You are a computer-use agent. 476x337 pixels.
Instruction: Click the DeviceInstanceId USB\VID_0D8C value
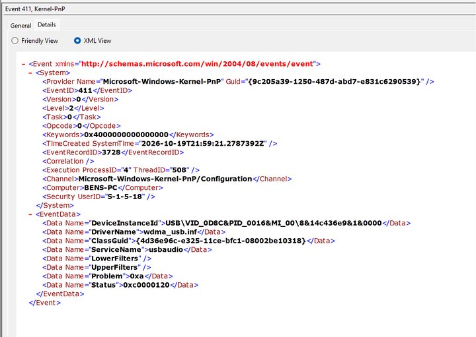click(274, 223)
